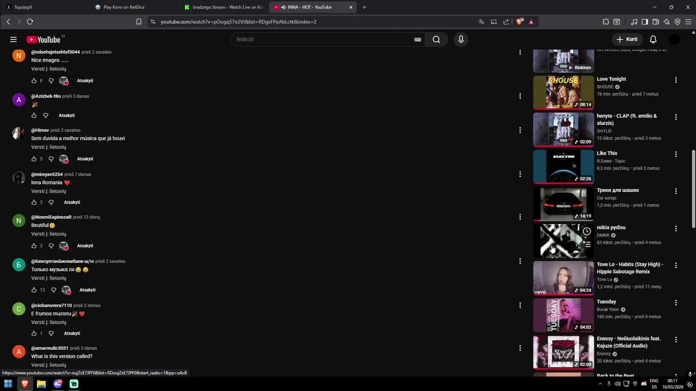Translate 'Sem duvida' comment to Lithuanian
Screen dimensions: 696x391
tap(48, 147)
